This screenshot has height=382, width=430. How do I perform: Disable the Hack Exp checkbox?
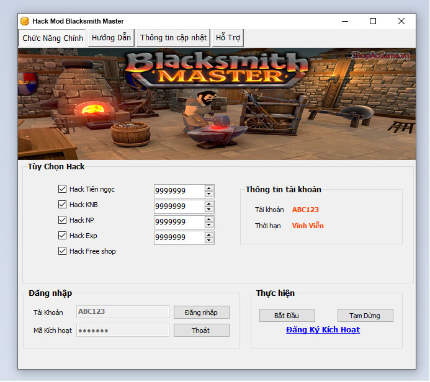pyautogui.click(x=62, y=236)
